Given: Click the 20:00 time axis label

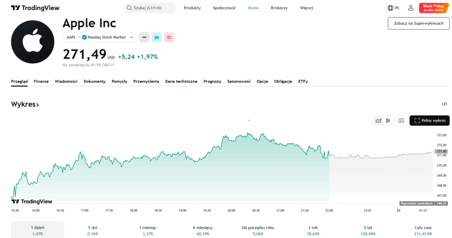Looking at the screenshot, I should (x=231, y=210).
